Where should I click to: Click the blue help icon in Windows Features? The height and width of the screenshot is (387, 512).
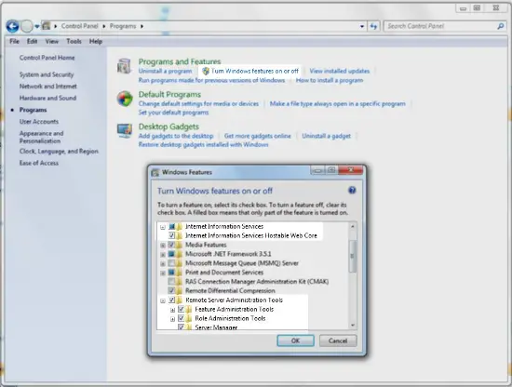click(x=352, y=190)
